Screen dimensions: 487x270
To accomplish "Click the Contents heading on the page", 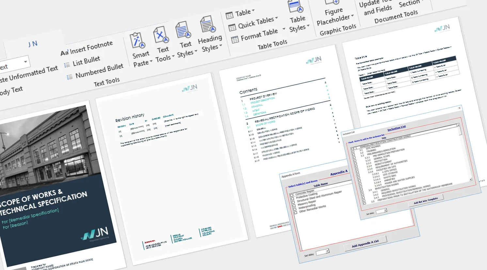I will [248, 91].
